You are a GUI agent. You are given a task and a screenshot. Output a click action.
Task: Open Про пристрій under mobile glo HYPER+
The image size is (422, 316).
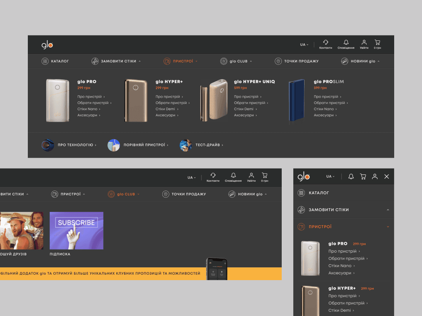(x=344, y=296)
